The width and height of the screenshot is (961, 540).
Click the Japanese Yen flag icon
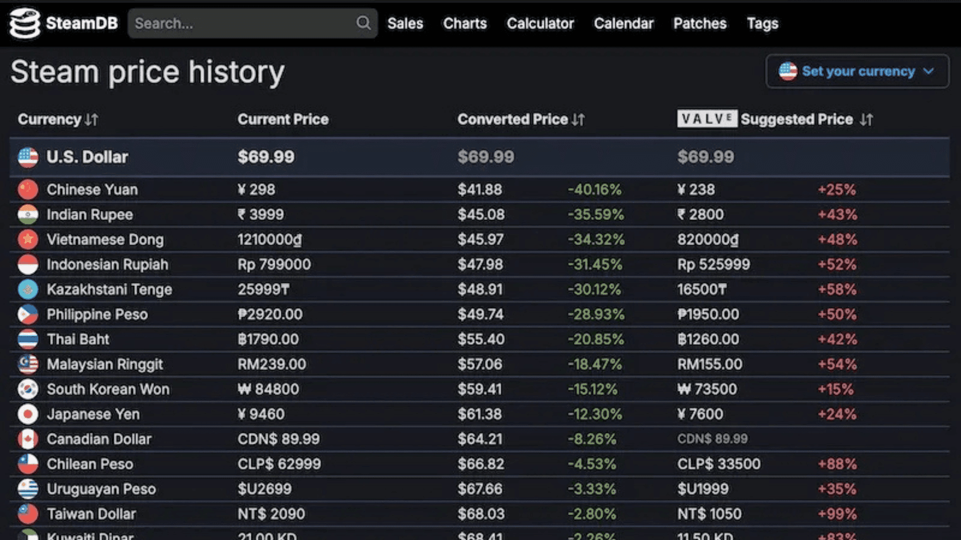click(x=28, y=414)
